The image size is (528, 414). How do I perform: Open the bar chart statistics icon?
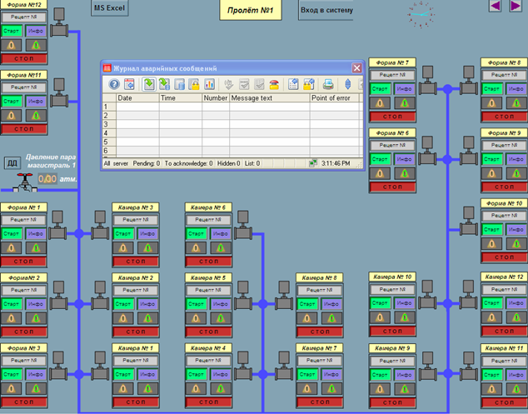click(211, 84)
